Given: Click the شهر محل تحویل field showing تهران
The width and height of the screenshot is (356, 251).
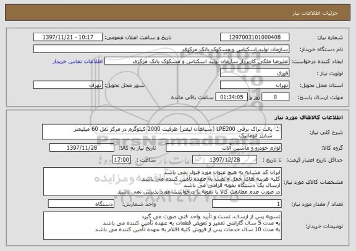Looking at the screenshot, I should coord(68,85).
